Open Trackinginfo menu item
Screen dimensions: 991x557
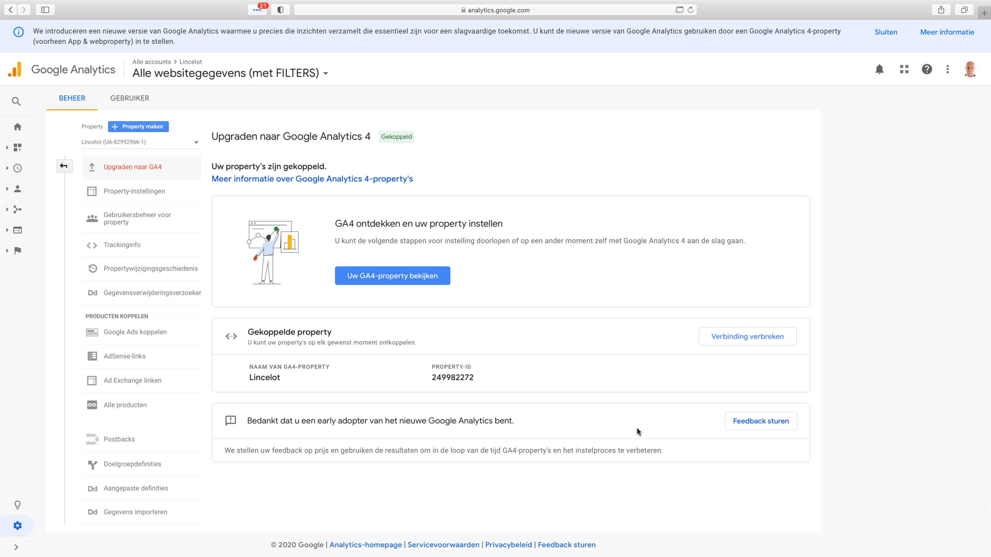142,245
